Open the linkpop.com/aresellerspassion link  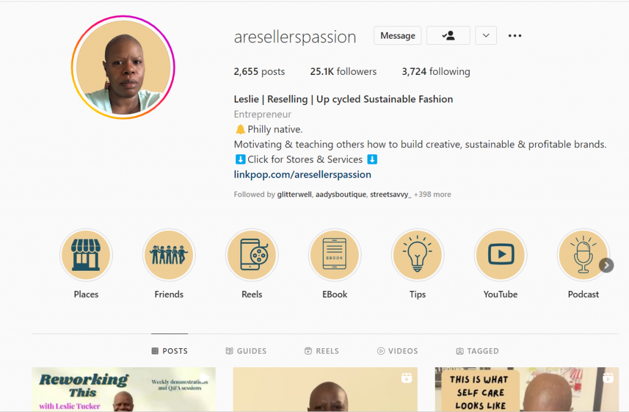click(x=302, y=174)
